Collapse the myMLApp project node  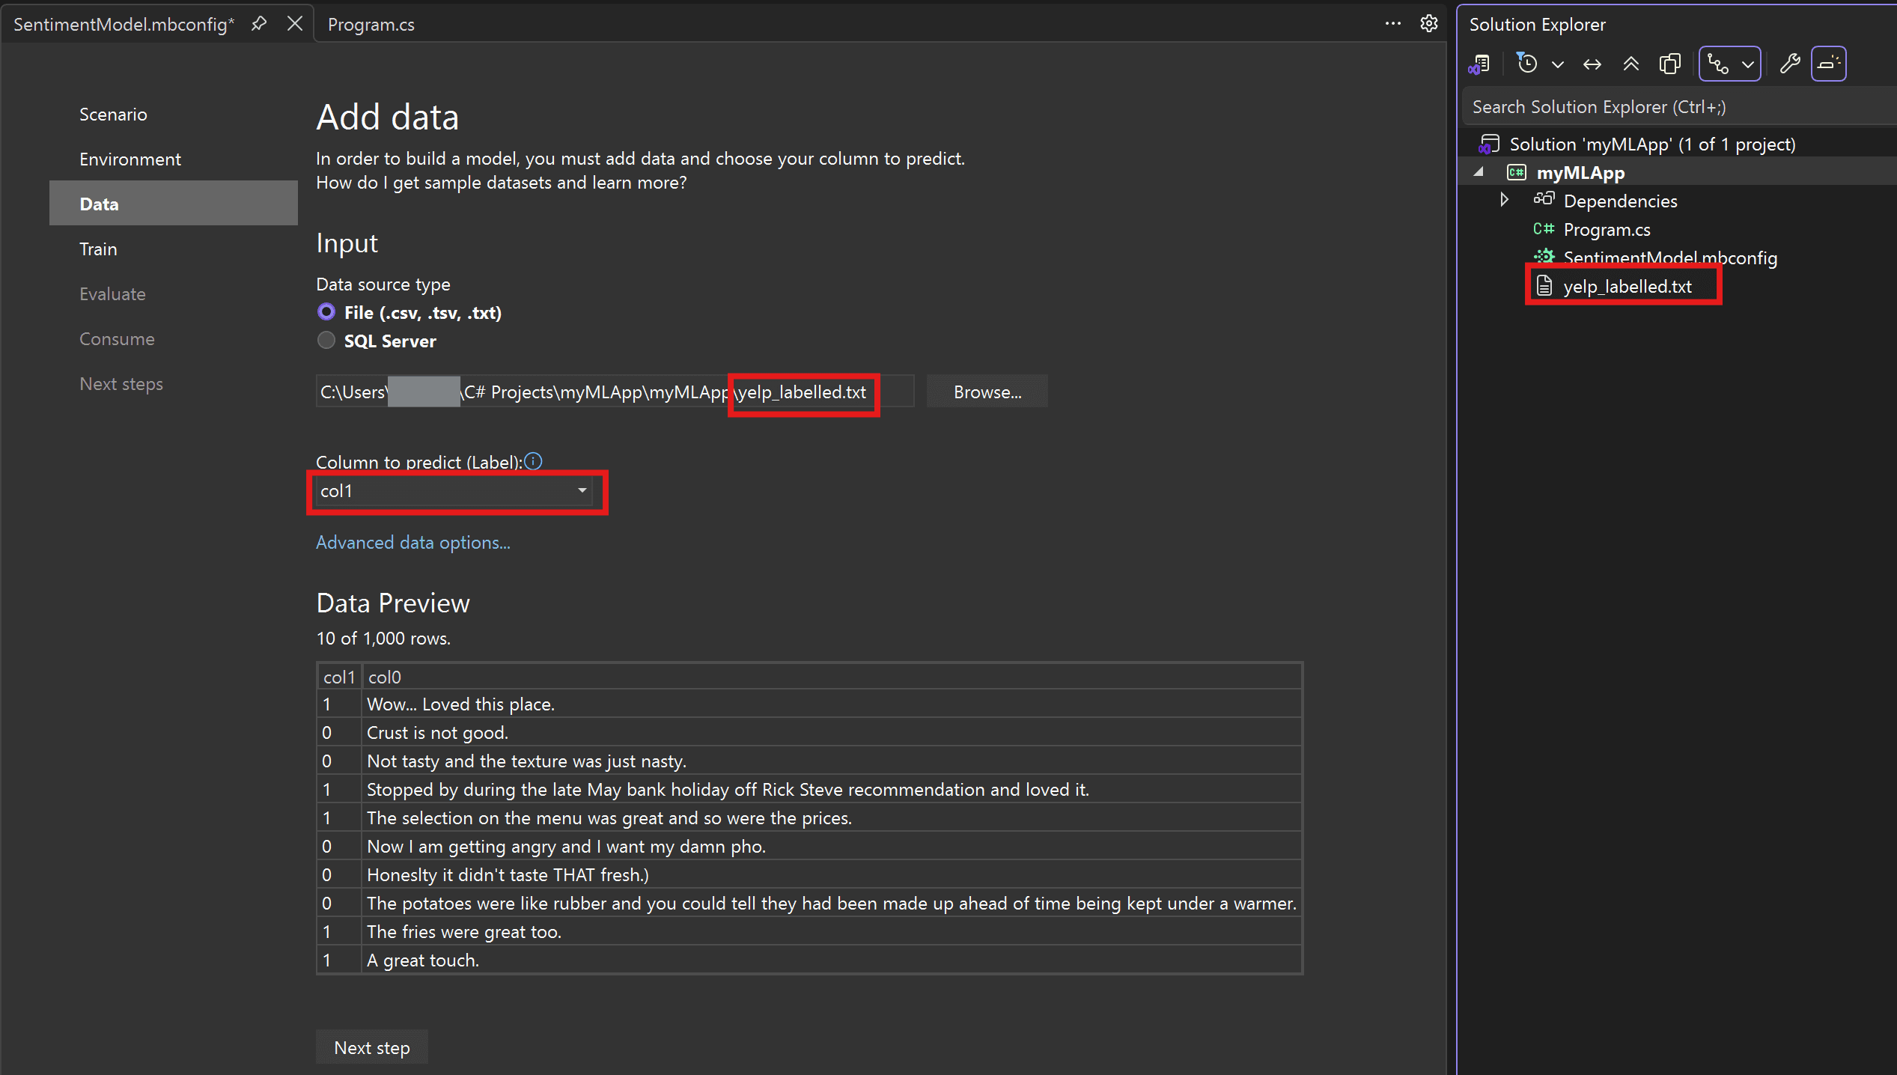[x=1479, y=172]
